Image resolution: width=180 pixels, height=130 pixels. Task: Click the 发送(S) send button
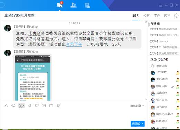pos(136,123)
